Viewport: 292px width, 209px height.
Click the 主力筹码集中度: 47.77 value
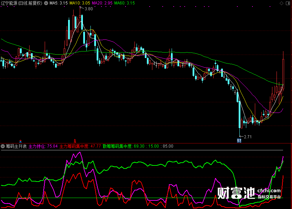tap(80, 147)
